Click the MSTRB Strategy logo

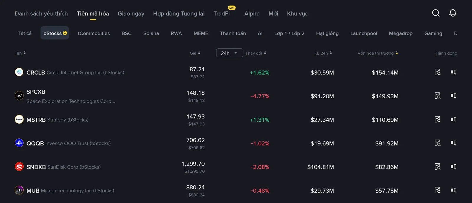pos(19,119)
